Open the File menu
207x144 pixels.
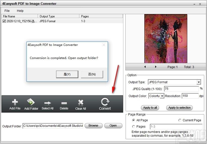tap(7, 11)
